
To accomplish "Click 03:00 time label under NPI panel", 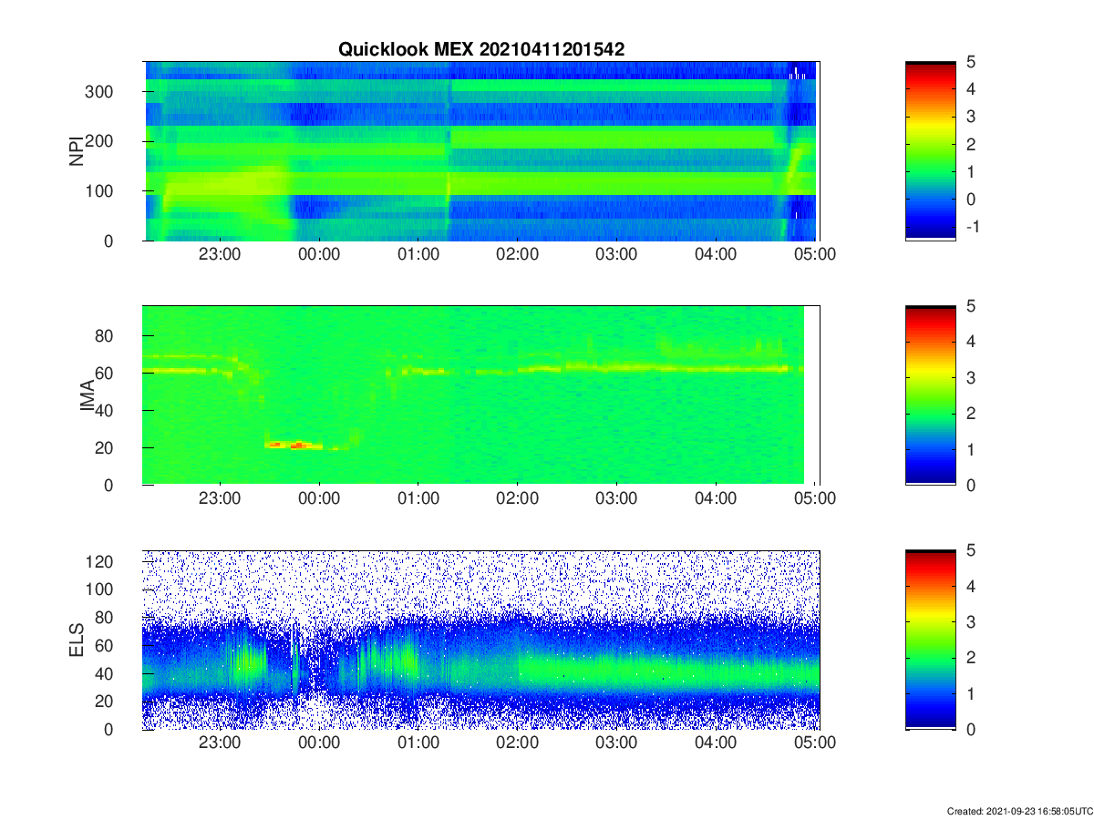I will point(616,255).
